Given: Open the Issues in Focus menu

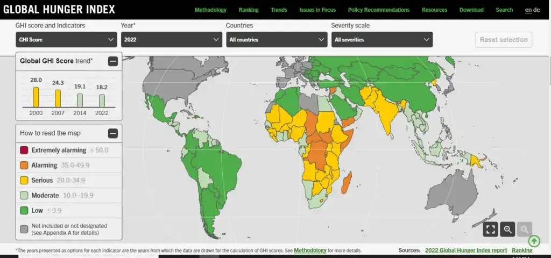Looking at the screenshot, I should 317,10.
